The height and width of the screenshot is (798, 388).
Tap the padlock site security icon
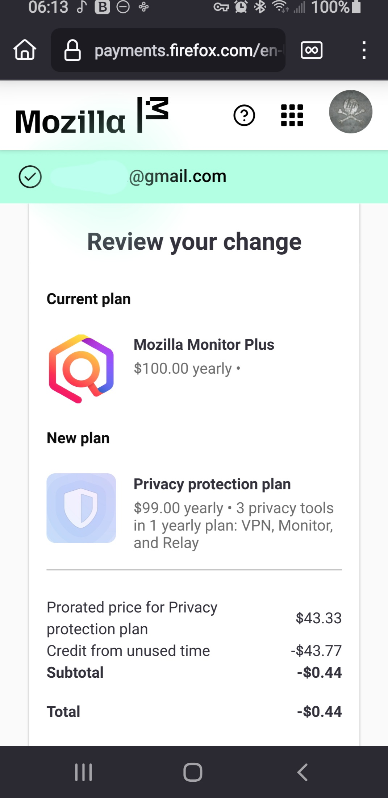(x=72, y=50)
